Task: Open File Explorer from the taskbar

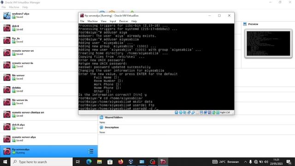Action: point(100,162)
